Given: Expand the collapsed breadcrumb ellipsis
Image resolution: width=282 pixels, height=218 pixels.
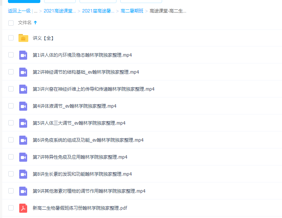Looking at the screenshot, I should point(35,11).
